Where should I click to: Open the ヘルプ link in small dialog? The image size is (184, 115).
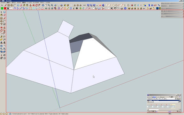click(x=169, y=111)
